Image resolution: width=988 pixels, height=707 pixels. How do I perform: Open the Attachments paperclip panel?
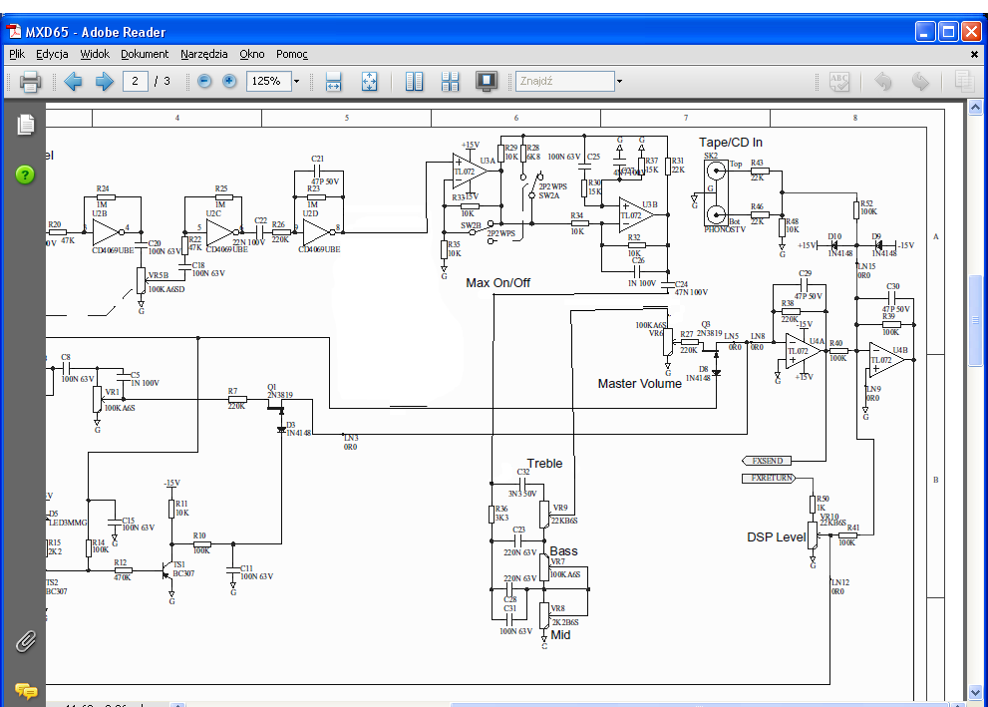pos(25,641)
